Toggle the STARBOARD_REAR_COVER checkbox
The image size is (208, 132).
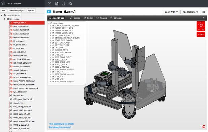pos(53,38)
